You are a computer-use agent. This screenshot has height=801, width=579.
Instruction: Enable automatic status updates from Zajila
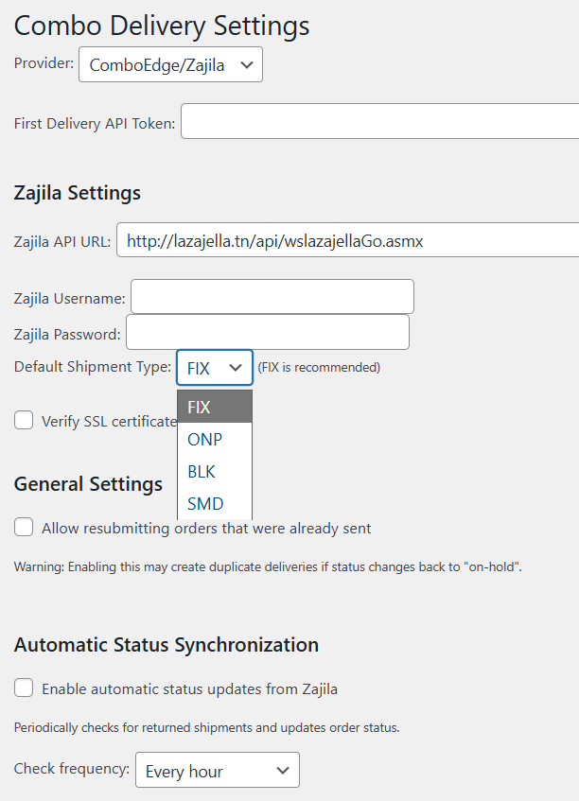[x=22, y=688]
